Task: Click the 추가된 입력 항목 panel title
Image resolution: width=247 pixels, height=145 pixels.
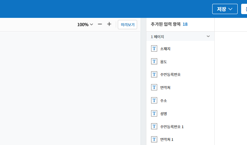Action: pos(166,24)
